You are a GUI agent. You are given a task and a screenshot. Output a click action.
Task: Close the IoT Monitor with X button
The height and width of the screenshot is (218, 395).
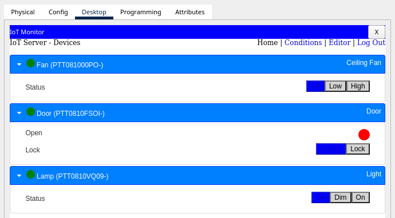click(x=376, y=32)
